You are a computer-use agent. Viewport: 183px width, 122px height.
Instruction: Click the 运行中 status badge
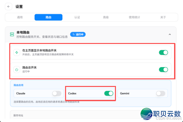[78, 34]
